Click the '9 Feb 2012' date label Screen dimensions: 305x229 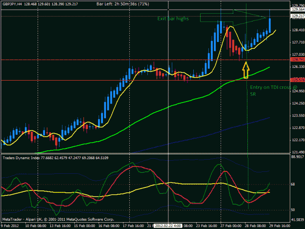pos(10,226)
